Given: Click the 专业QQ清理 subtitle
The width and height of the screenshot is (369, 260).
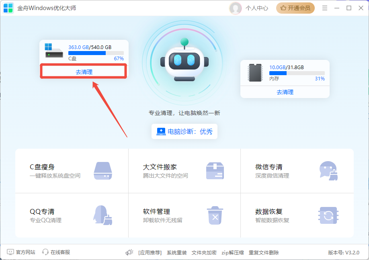Looking at the screenshot, I should pos(46,221).
